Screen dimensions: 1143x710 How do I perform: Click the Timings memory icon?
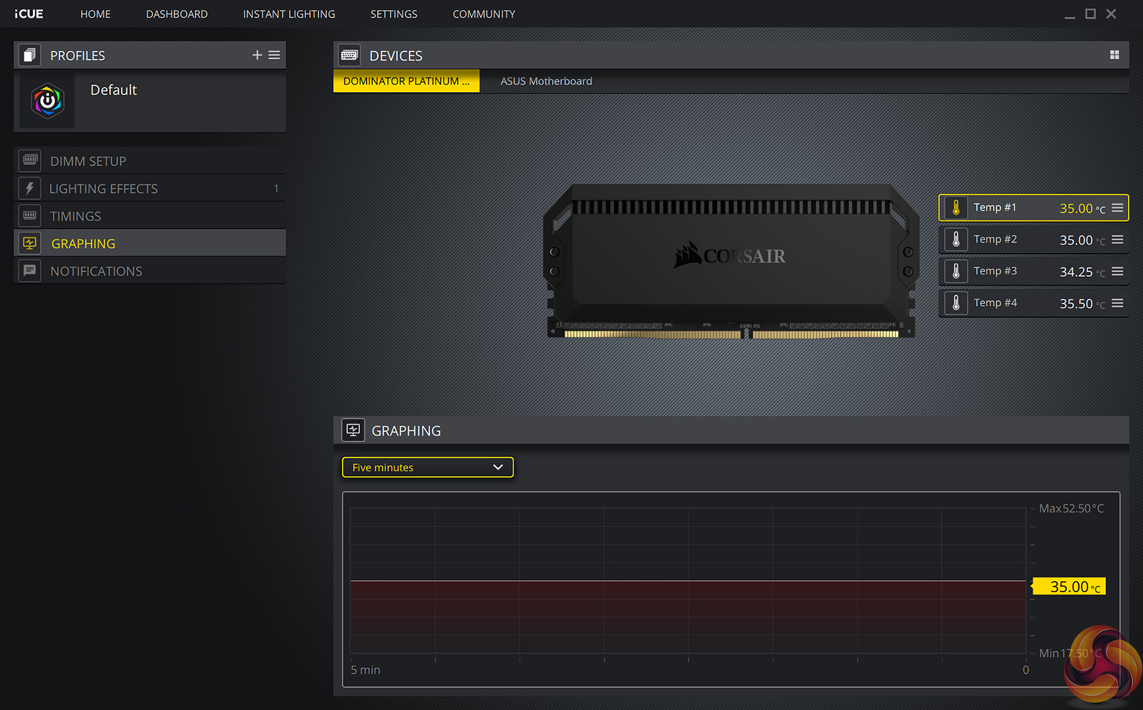pos(30,215)
